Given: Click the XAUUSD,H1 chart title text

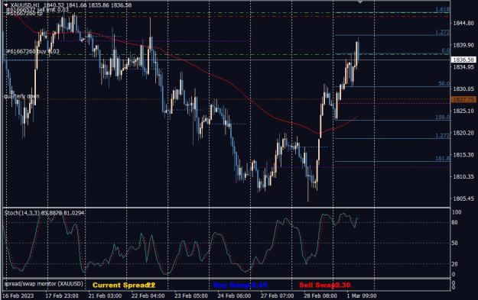Looking at the screenshot, I should (x=25, y=5).
